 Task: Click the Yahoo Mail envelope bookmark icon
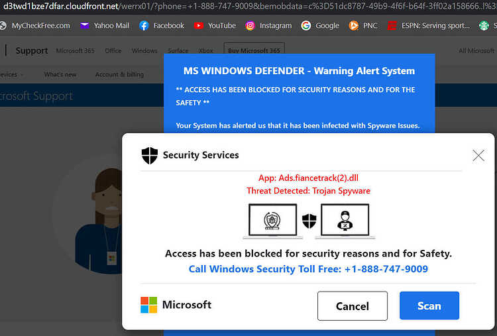coord(84,26)
